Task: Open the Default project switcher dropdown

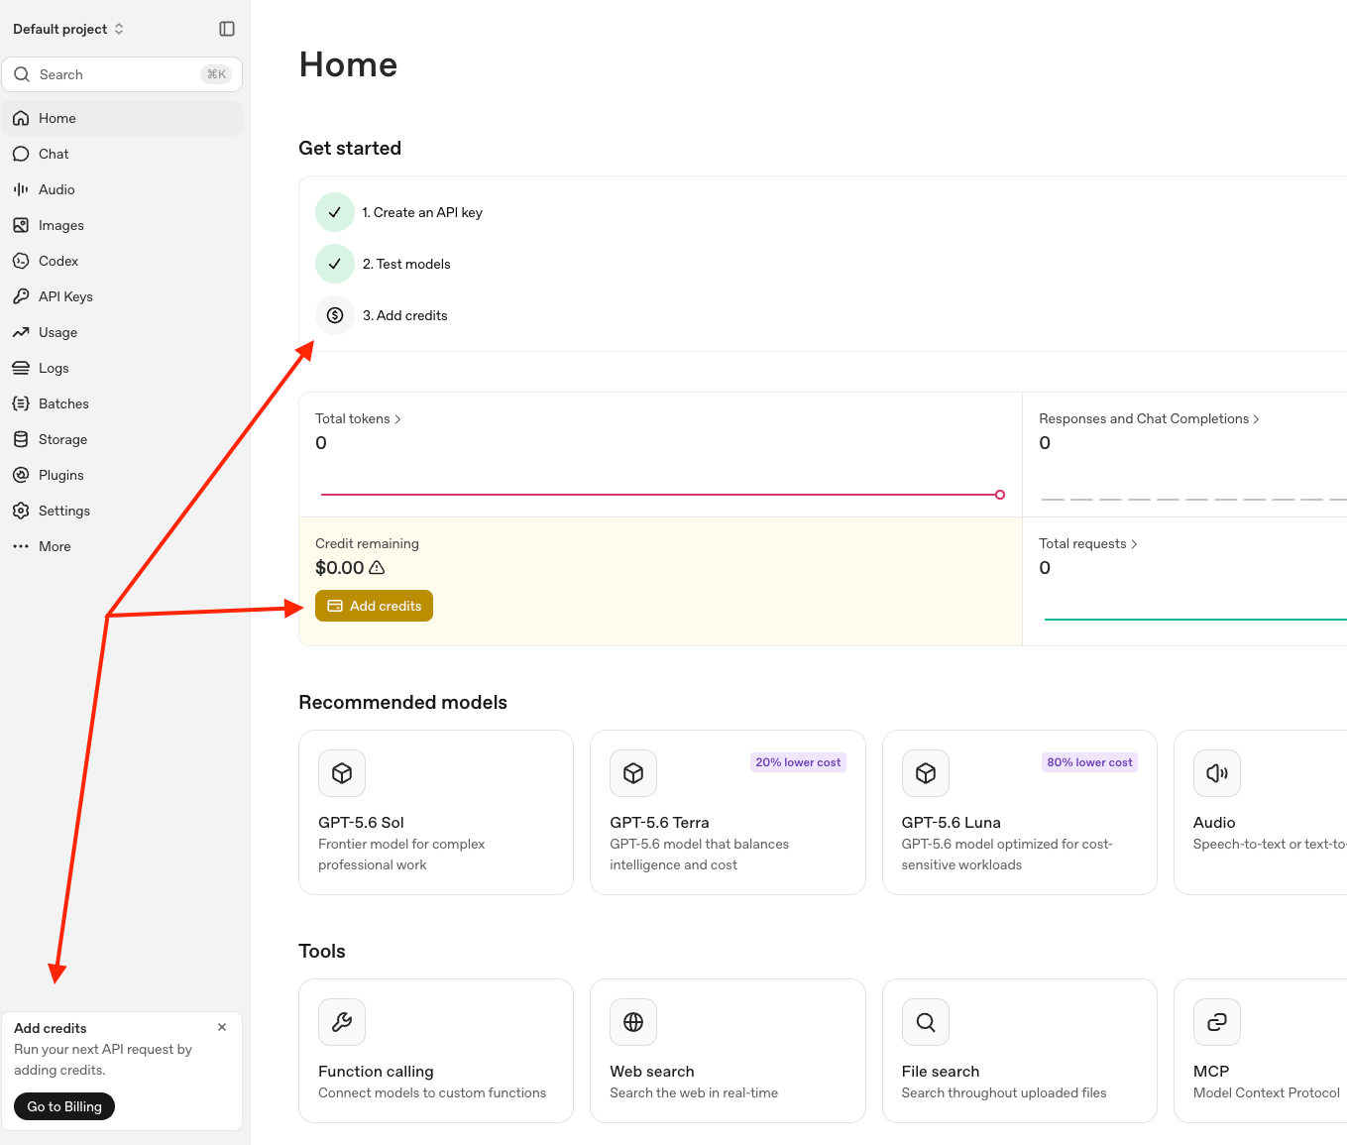Action: 68,29
